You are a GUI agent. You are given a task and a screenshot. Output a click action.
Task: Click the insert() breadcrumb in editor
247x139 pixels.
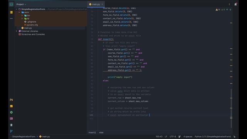pos(92,132)
